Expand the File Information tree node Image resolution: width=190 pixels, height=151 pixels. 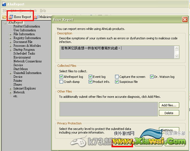tap(11, 34)
